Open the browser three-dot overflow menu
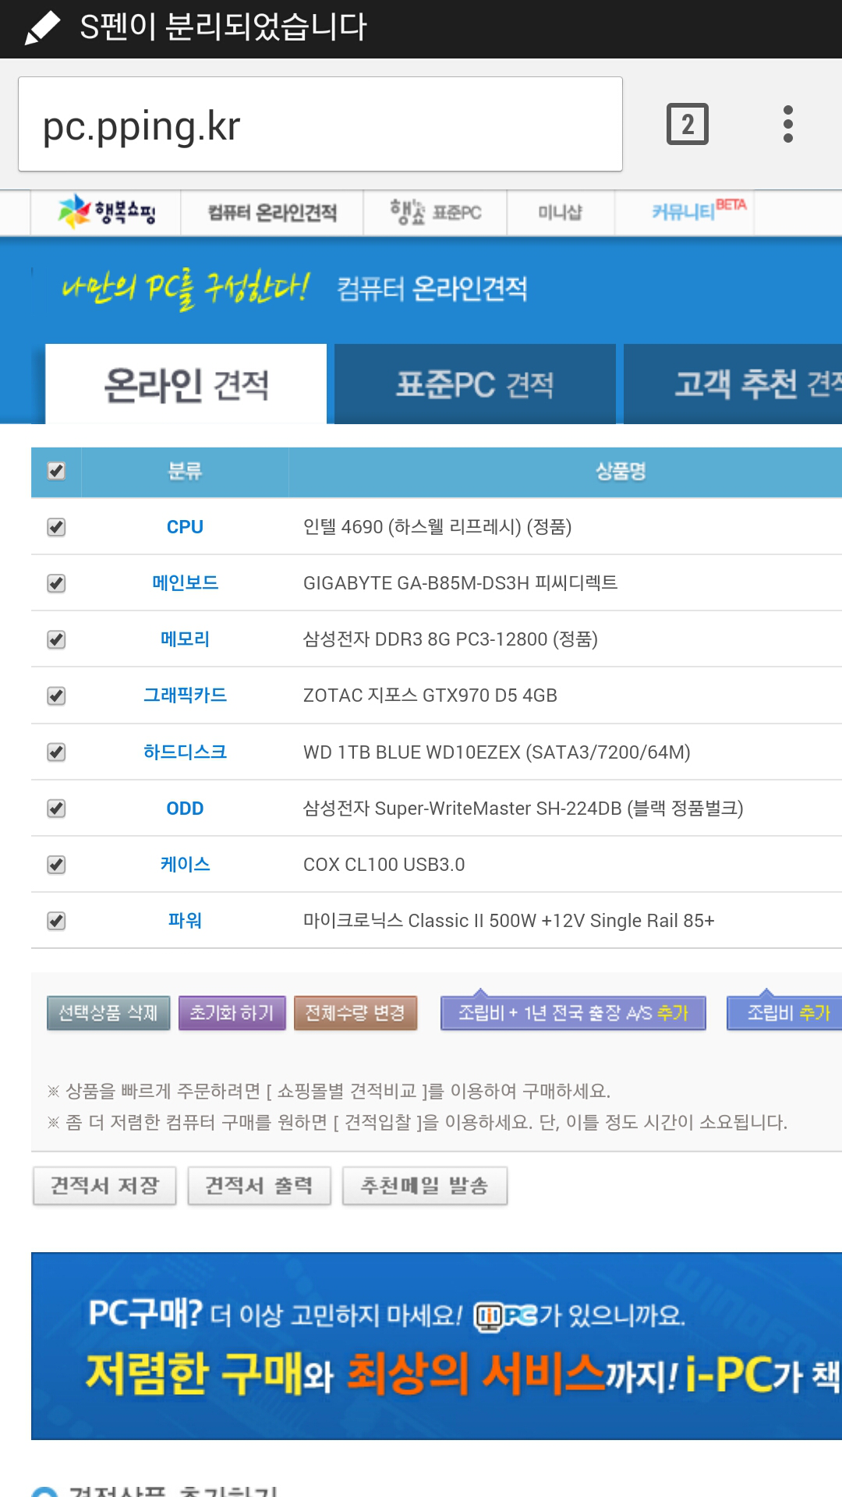 (x=788, y=124)
